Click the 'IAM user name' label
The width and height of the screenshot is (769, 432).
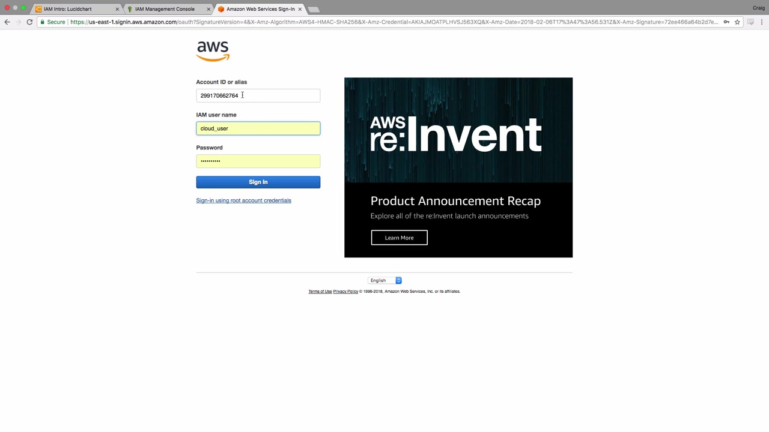click(x=216, y=115)
